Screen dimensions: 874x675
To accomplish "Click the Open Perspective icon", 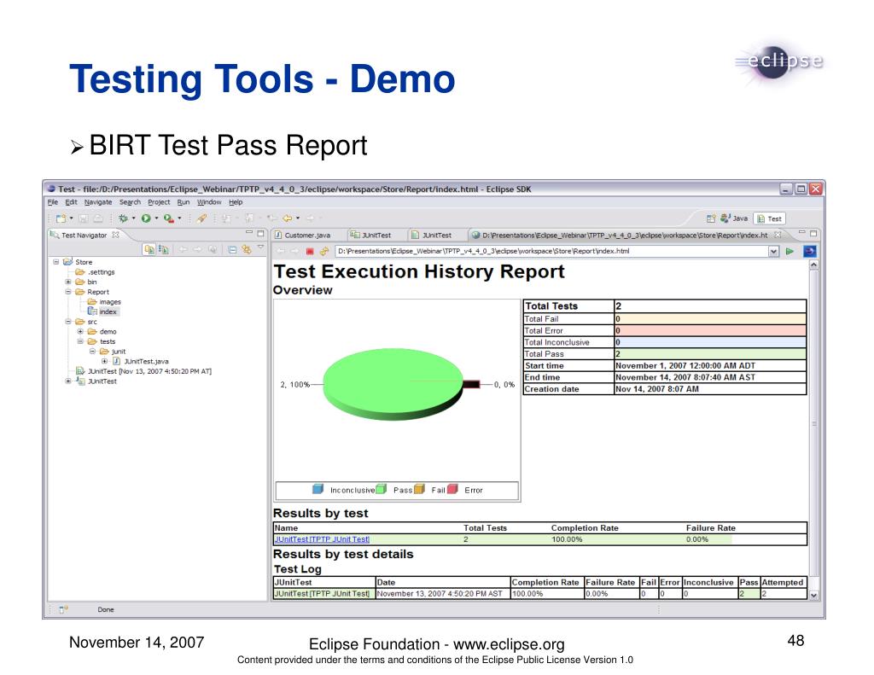I will tap(710, 218).
